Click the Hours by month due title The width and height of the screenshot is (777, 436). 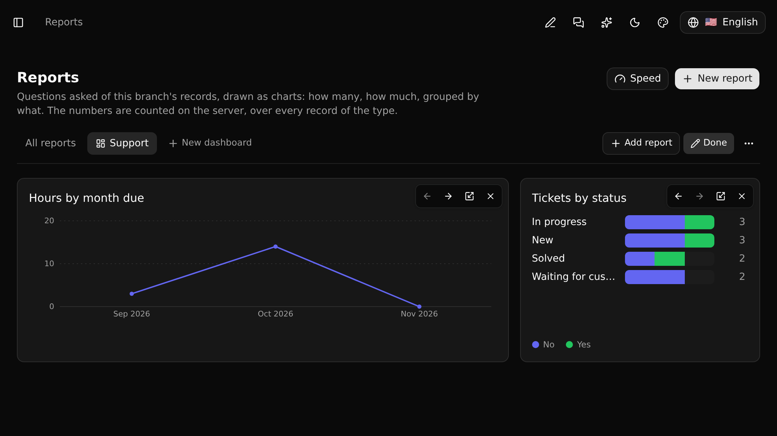pyautogui.click(x=87, y=198)
